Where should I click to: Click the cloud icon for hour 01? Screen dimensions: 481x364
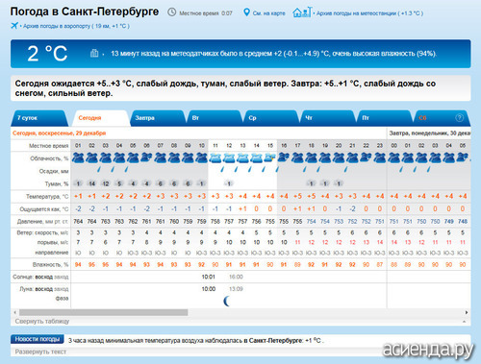[x=78, y=158]
